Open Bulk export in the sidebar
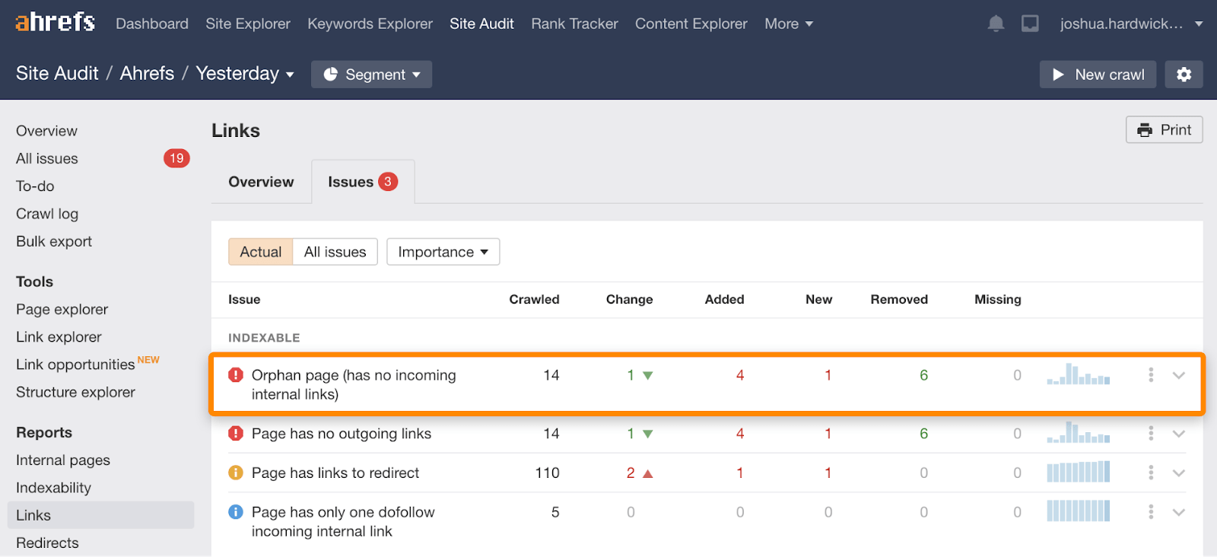The height and width of the screenshot is (557, 1217). (54, 241)
